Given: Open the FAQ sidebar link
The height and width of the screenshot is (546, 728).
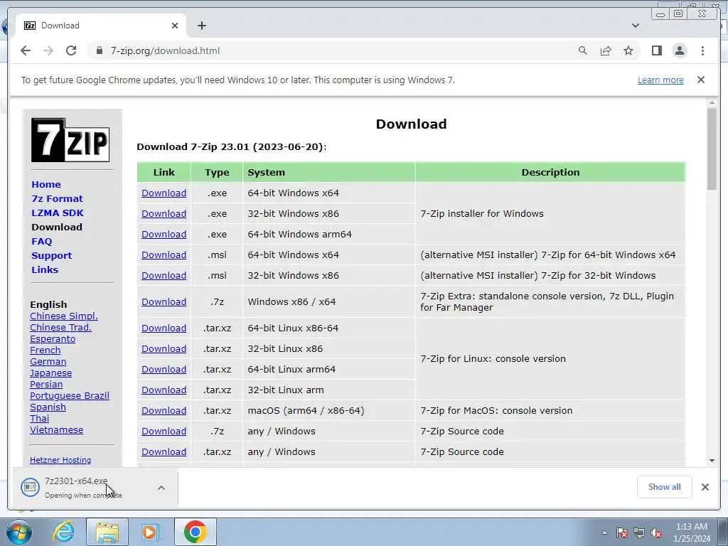Looking at the screenshot, I should pyautogui.click(x=42, y=242).
